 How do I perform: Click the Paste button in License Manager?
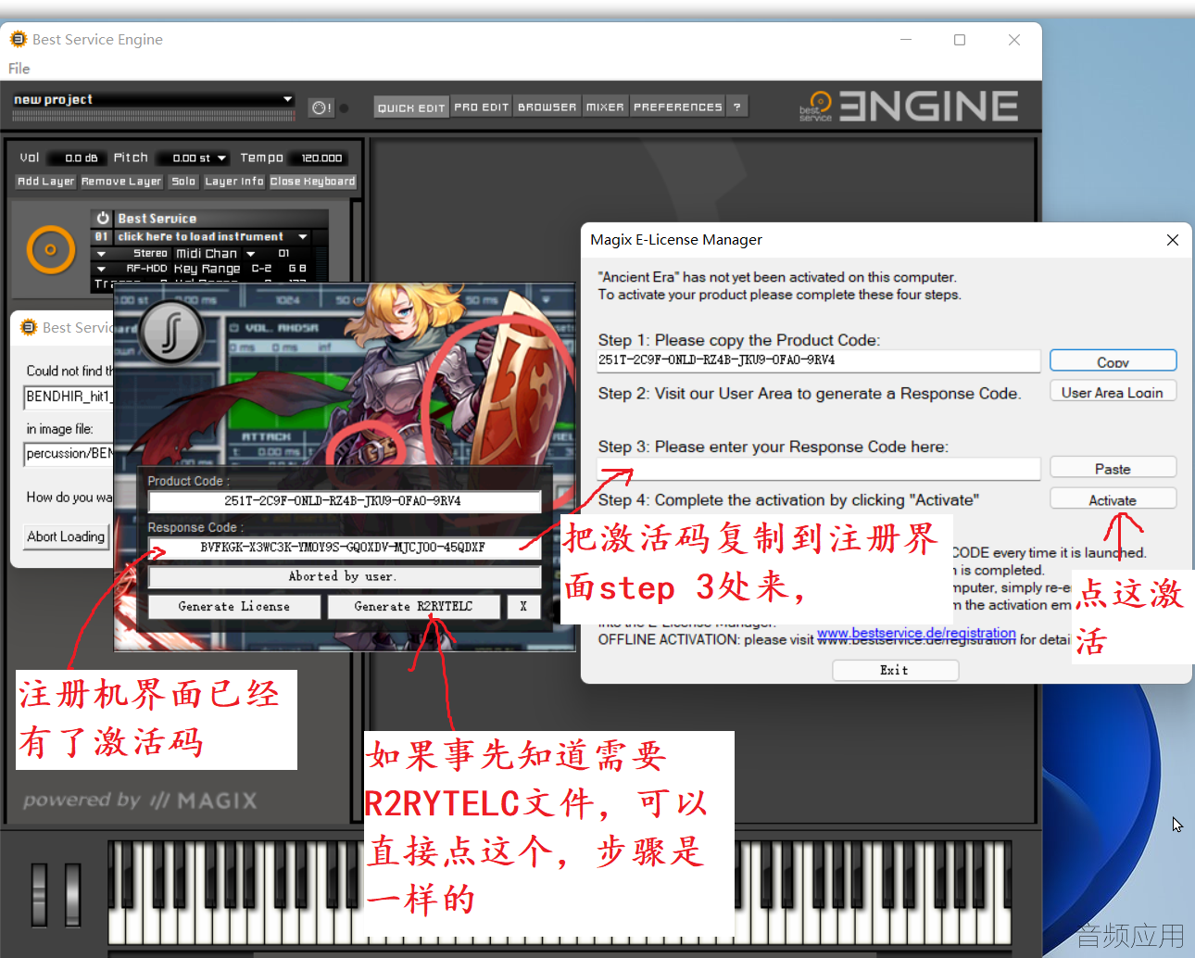pyautogui.click(x=1113, y=469)
